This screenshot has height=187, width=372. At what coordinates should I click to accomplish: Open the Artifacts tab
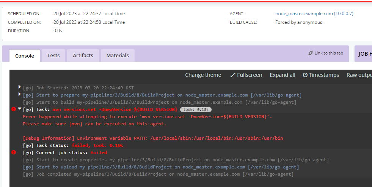tap(83, 55)
